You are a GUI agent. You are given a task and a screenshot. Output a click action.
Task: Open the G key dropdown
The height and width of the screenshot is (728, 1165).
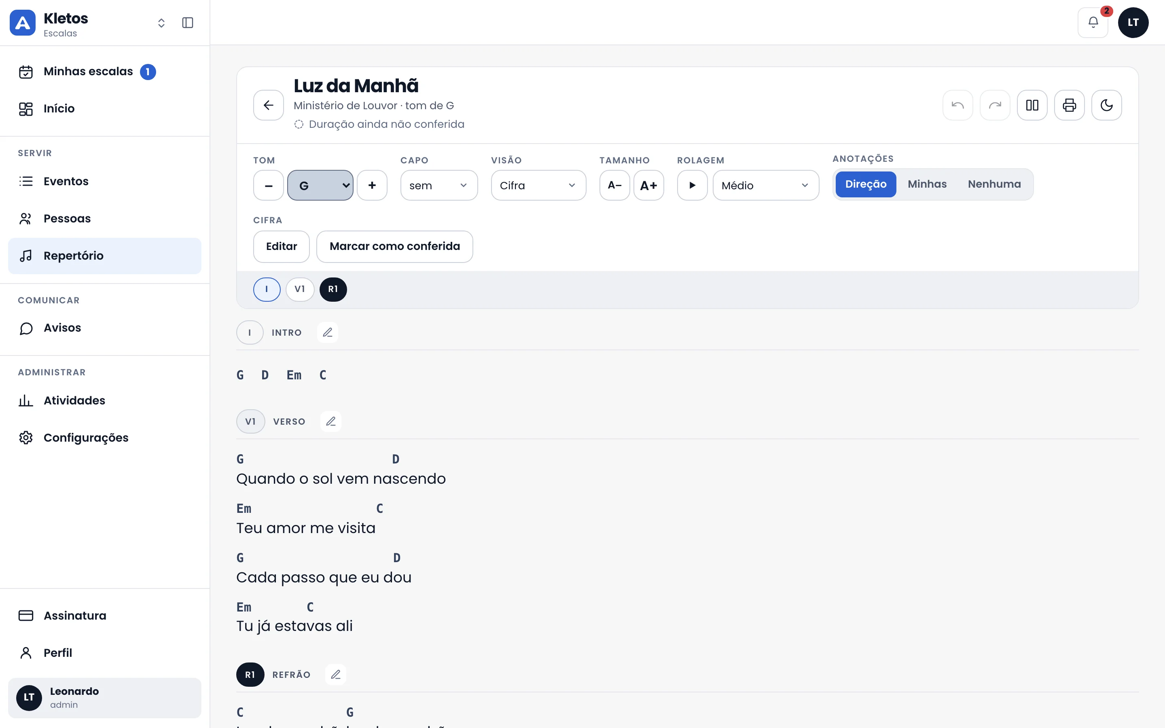[x=320, y=185]
